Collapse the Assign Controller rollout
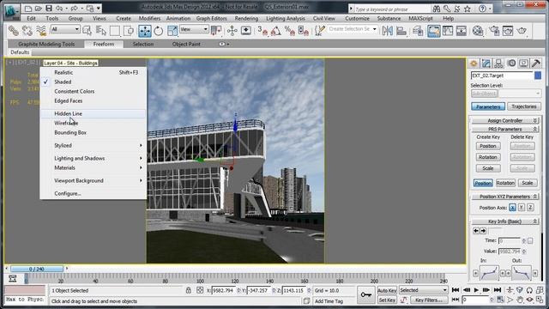Screen dimensions: 549x309 (x=505, y=120)
